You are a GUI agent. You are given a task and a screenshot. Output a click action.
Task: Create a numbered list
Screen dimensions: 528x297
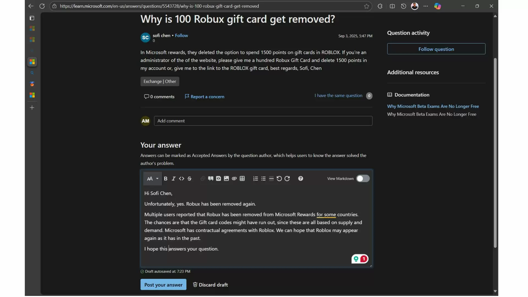tap(255, 179)
